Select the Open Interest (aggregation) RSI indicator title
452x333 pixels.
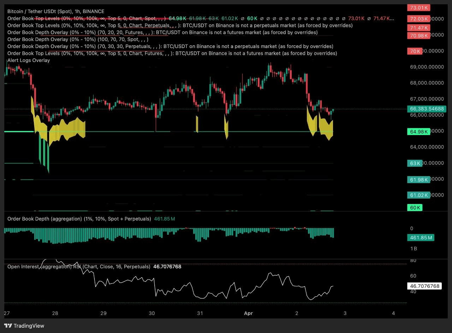79,267
